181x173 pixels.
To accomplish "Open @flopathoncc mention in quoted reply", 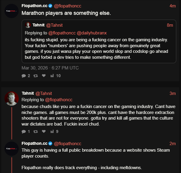I will 62,33.
